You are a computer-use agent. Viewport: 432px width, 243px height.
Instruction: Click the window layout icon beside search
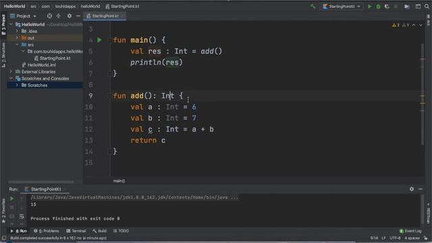click(x=418, y=6)
